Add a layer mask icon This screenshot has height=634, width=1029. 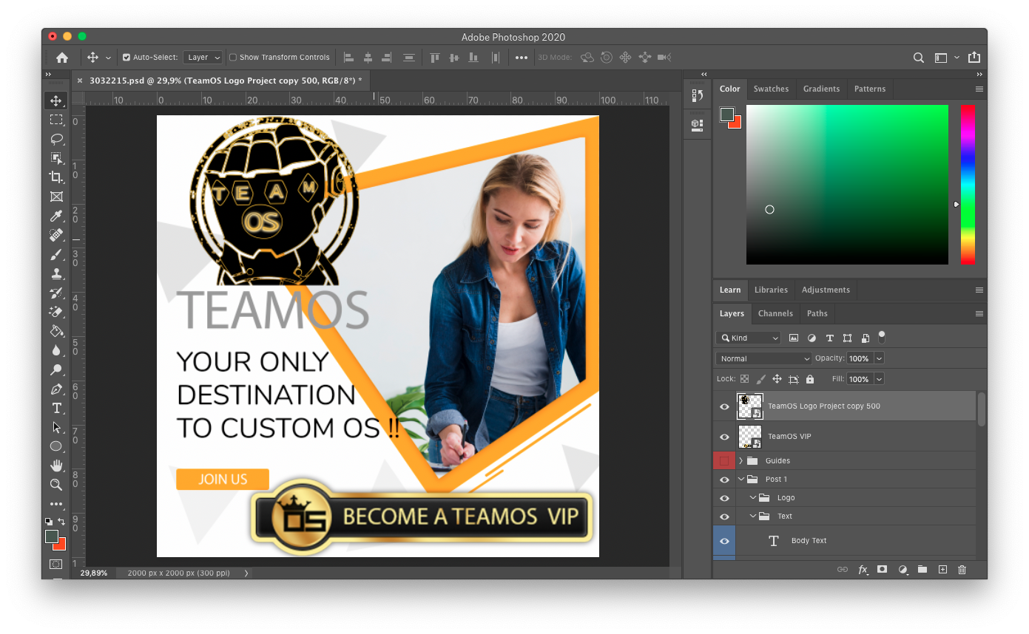point(882,570)
